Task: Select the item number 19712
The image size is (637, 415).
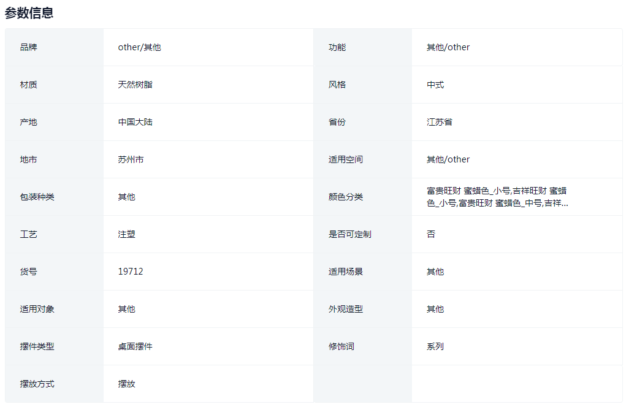Action: pyautogui.click(x=131, y=271)
